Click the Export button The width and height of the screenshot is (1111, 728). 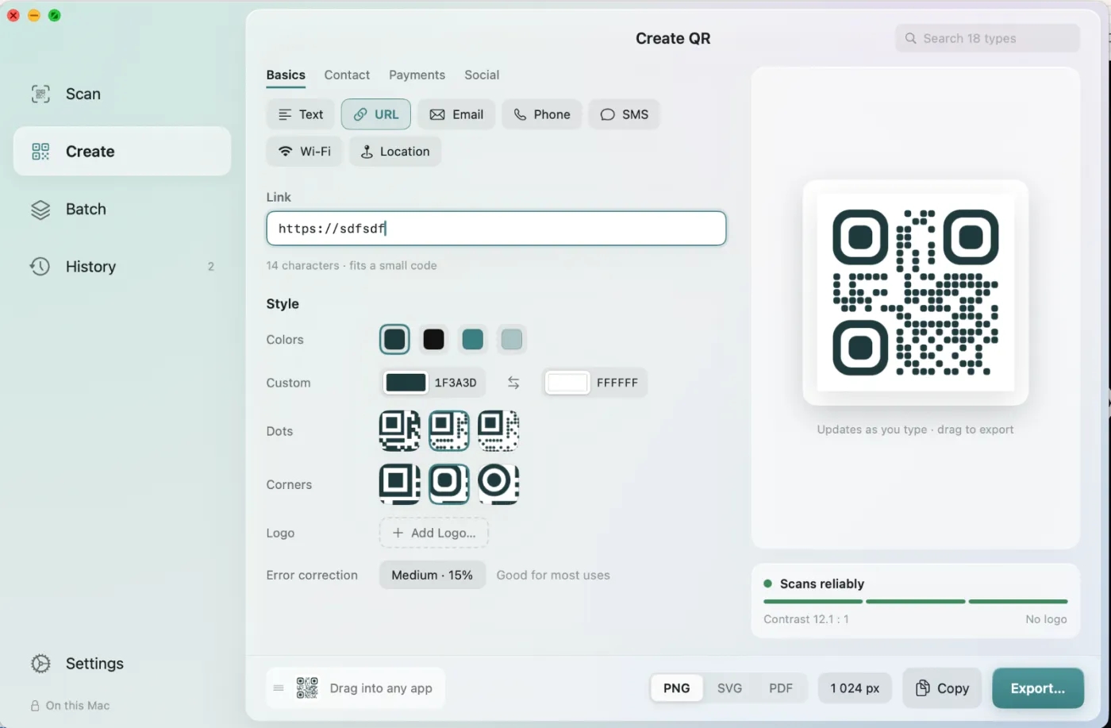1038,688
